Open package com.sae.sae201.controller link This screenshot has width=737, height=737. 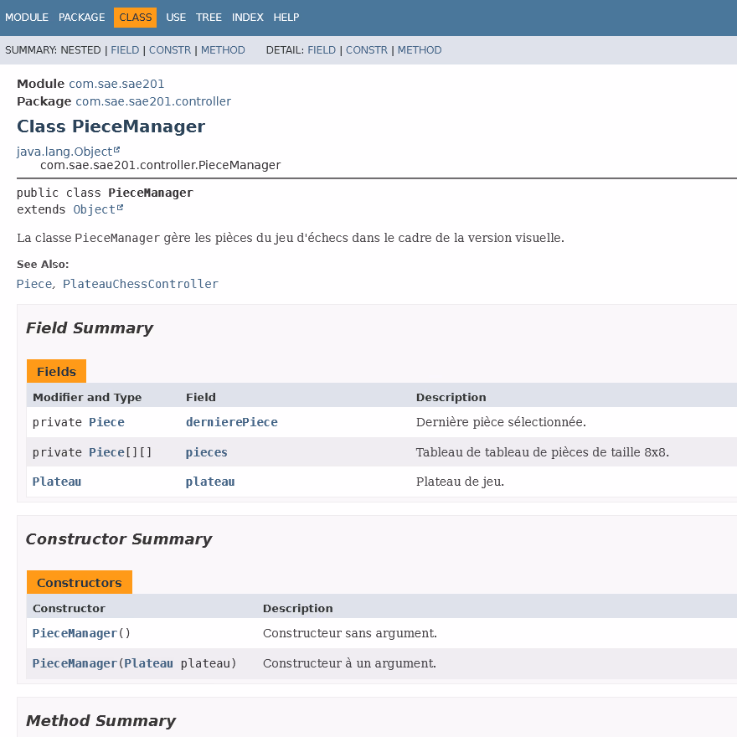click(x=153, y=101)
